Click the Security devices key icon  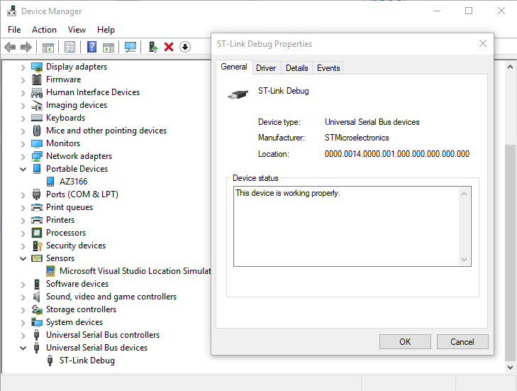click(38, 246)
